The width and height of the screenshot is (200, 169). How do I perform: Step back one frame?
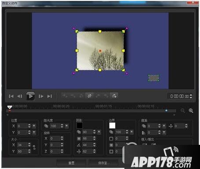coord(20,96)
